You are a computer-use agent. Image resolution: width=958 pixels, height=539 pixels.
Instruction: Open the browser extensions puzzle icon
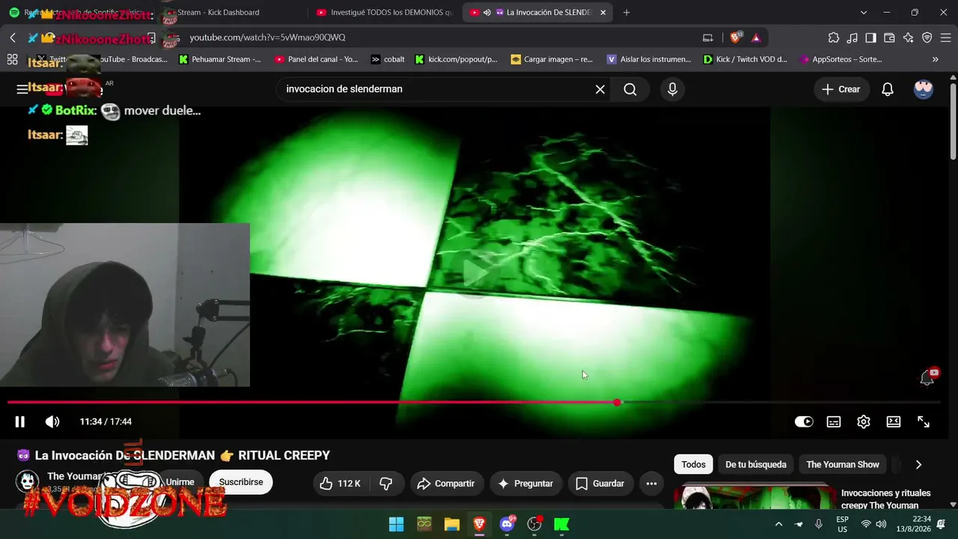point(834,37)
